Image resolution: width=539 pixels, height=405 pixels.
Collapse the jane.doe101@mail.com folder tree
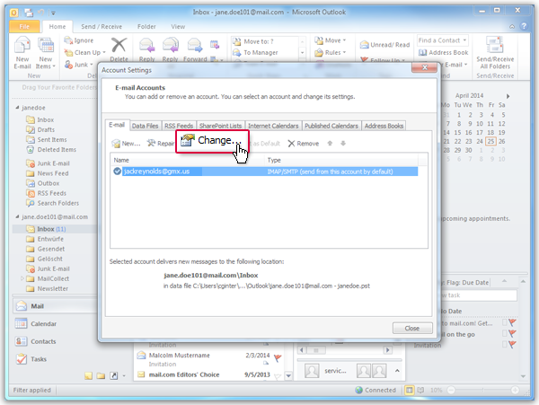coord(17,216)
